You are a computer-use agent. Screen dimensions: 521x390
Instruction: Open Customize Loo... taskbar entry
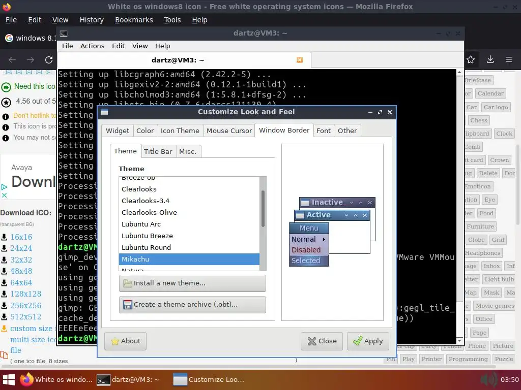(x=209, y=379)
